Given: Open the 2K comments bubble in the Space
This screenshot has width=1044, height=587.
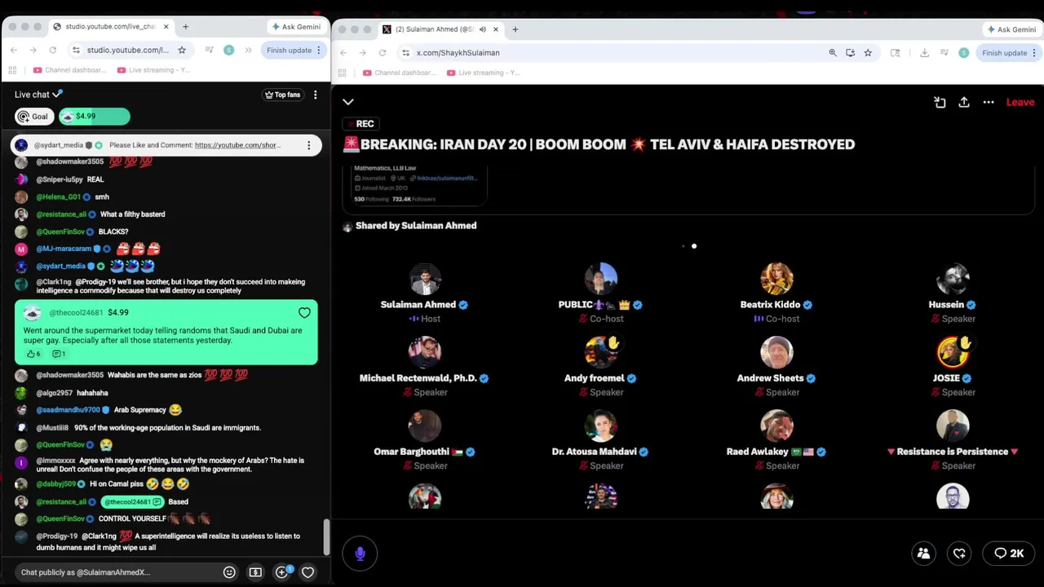Looking at the screenshot, I should click(x=1009, y=553).
